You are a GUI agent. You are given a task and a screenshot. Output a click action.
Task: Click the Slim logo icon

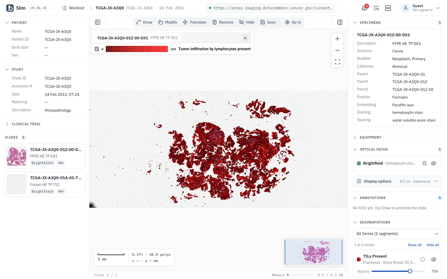(x=10, y=8)
